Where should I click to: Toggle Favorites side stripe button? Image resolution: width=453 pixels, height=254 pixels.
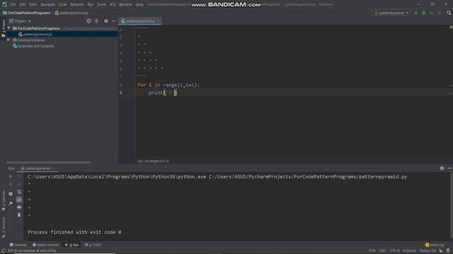(4, 200)
